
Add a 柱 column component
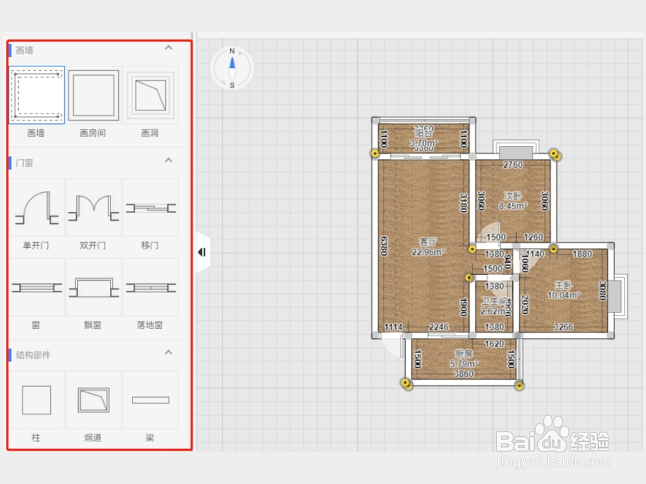tap(37, 399)
